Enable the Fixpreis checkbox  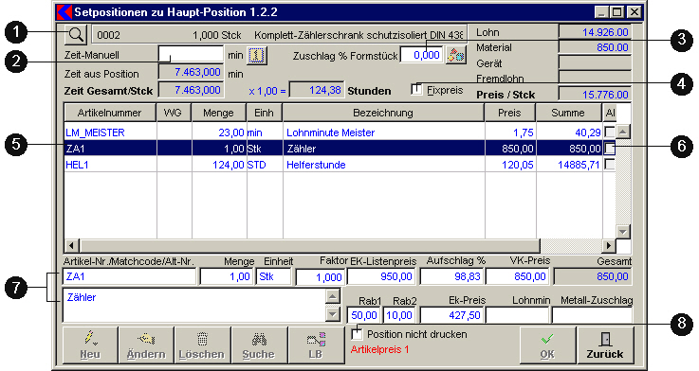pos(416,89)
